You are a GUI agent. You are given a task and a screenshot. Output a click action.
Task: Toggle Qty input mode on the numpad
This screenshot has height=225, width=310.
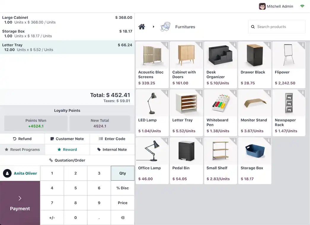point(122,173)
